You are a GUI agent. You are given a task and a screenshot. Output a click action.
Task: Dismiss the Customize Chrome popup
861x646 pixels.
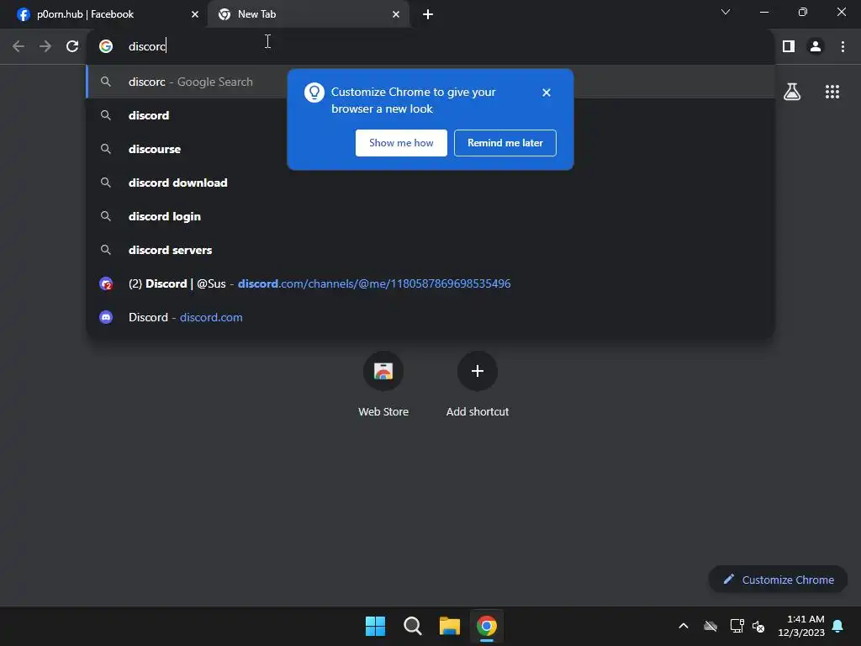click(546, 93)
